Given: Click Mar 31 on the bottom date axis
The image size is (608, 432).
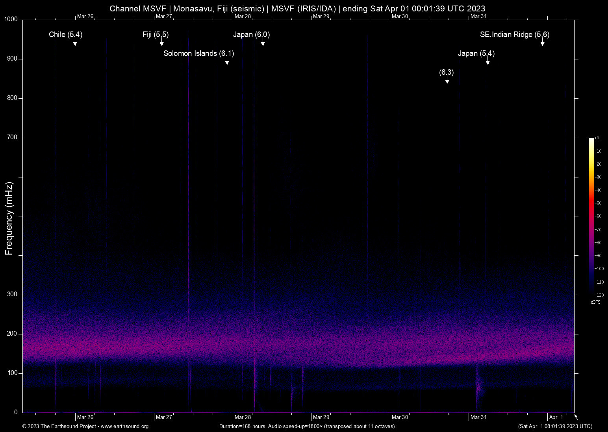Looking at the screenshot, I should point(478,417).
